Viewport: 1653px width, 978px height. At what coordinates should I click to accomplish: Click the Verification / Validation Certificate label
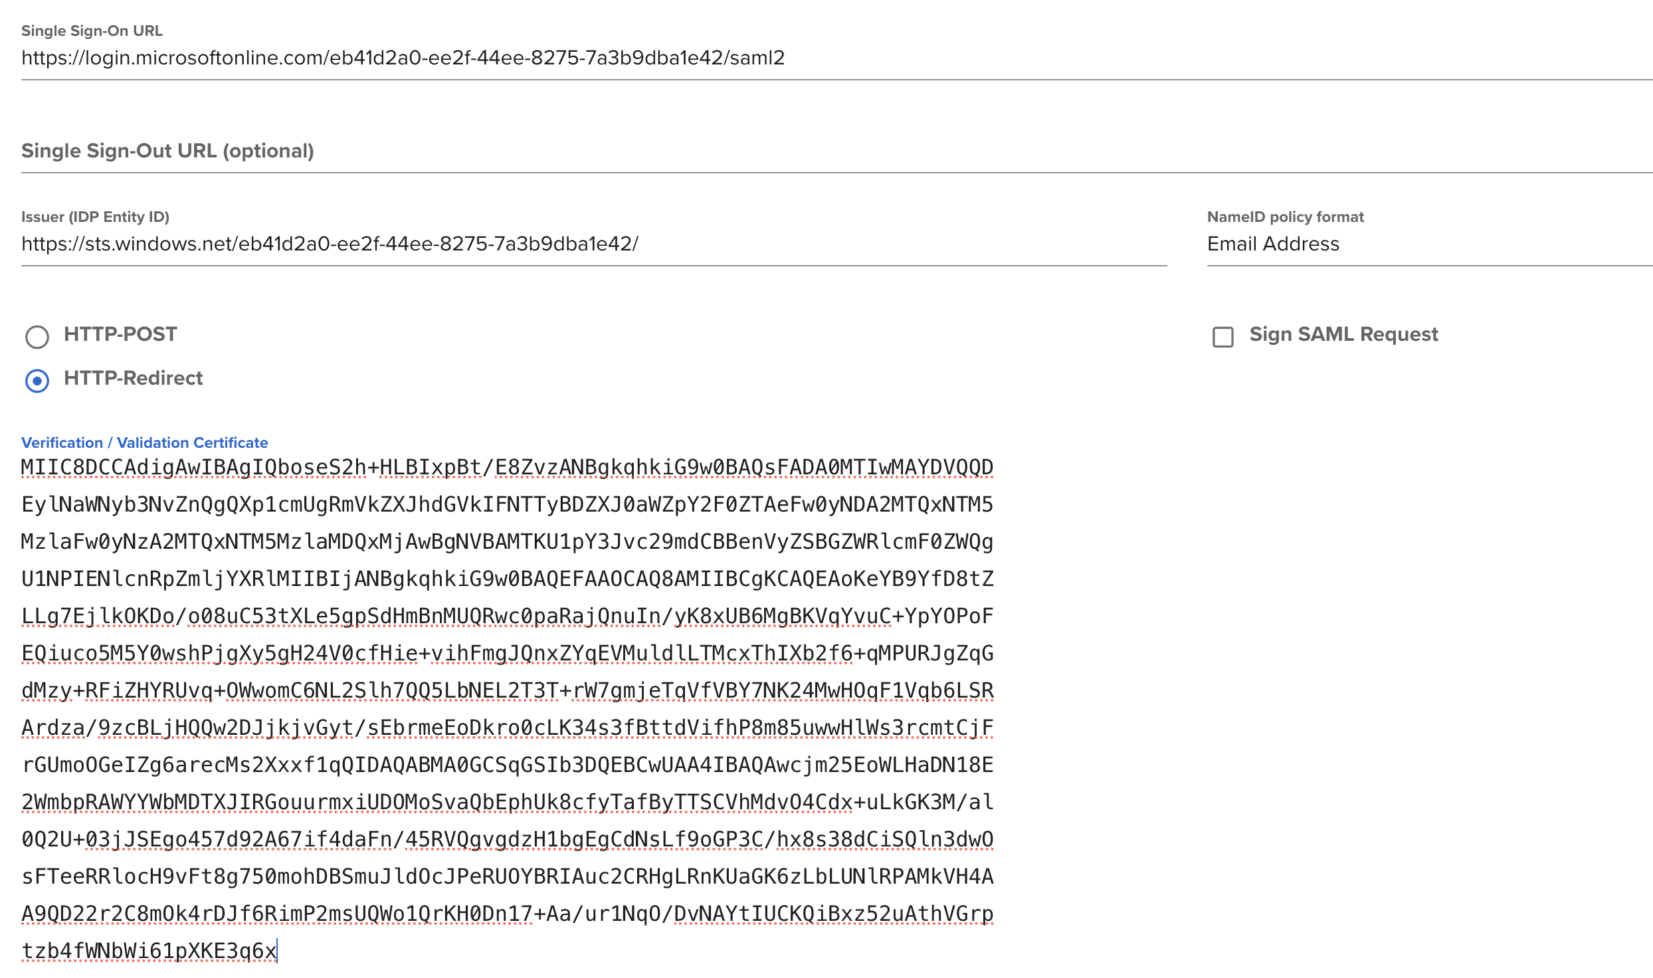(x=144, y=442)
